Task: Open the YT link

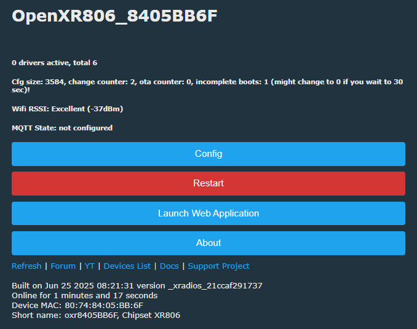Action: click(x=90, y=266)
